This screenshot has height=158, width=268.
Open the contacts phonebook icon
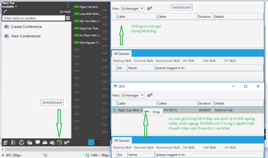tap(13, 142)
